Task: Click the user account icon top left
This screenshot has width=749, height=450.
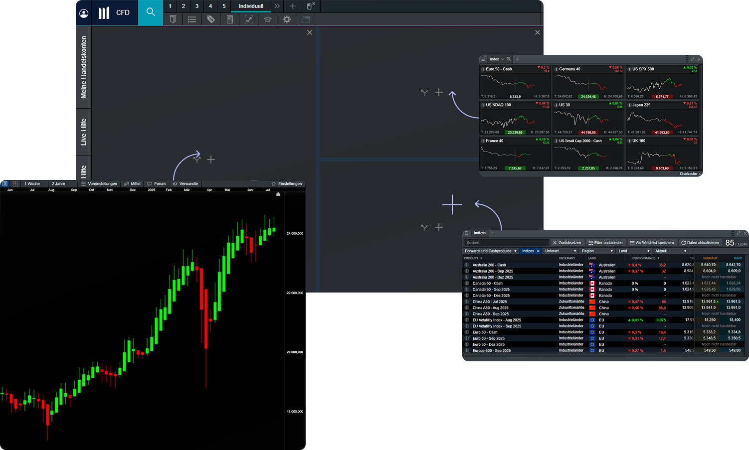Action: [x=83, y=12]
